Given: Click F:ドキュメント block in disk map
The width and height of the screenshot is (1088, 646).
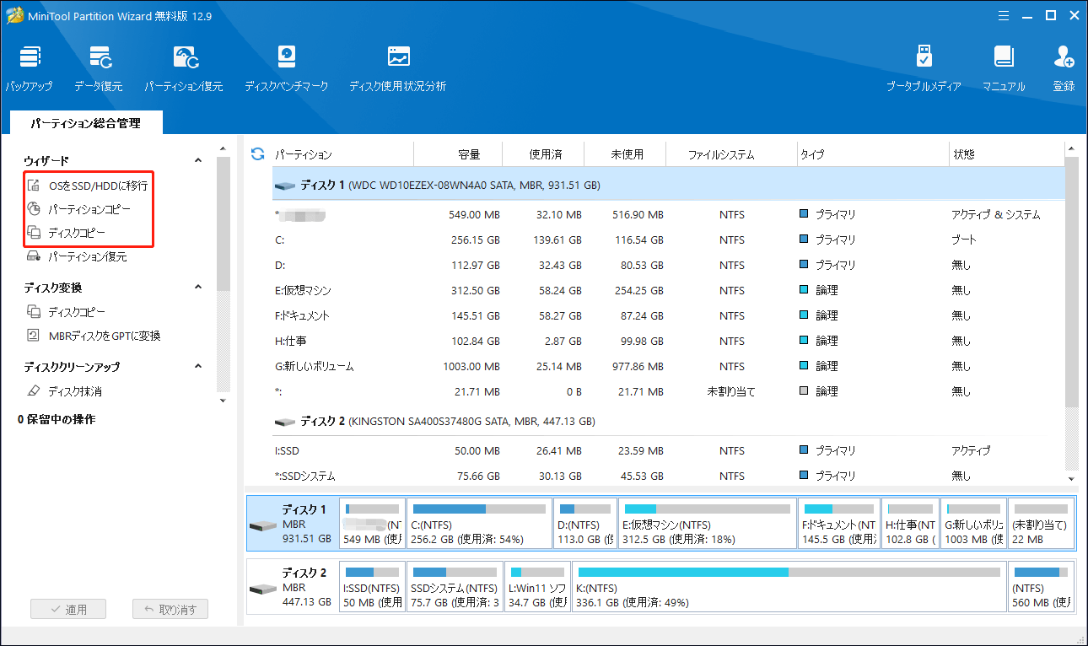Looking at the screenshot, I should click(839, 524).
